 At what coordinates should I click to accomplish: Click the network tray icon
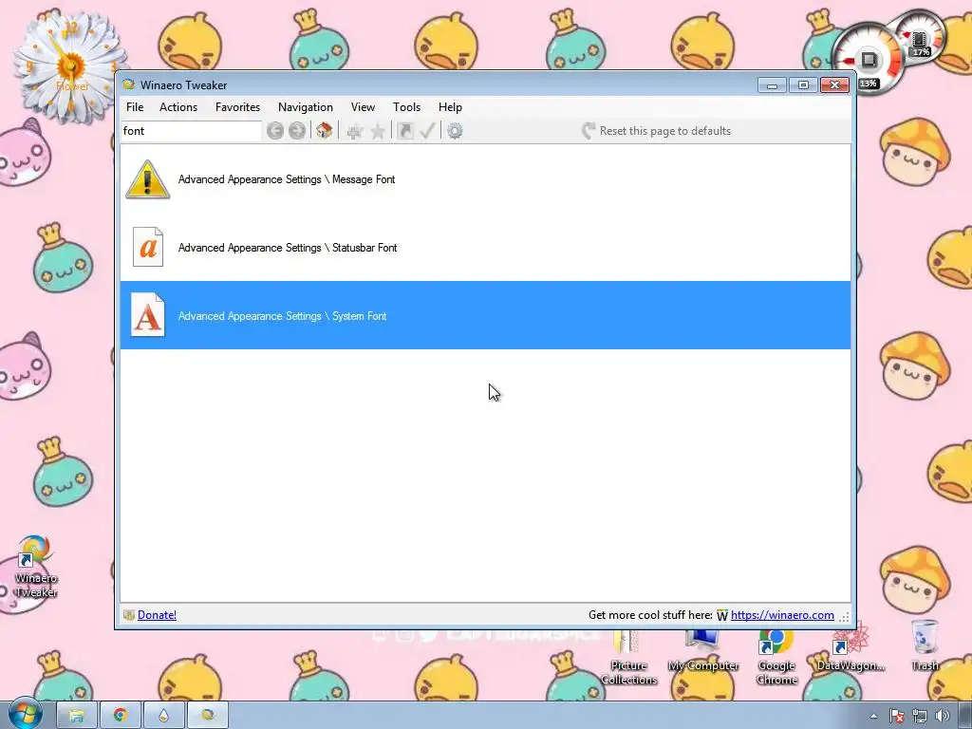919,716
